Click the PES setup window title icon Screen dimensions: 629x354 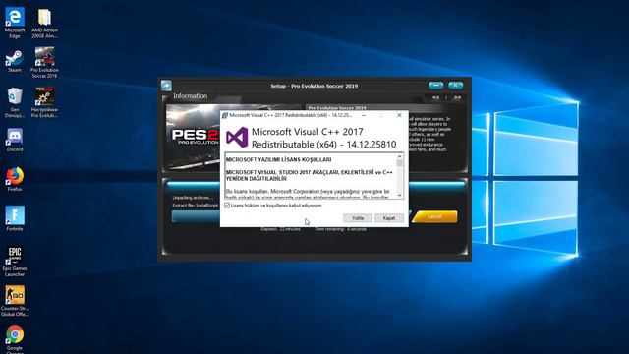pyautogui.click(x=166, y=86)
